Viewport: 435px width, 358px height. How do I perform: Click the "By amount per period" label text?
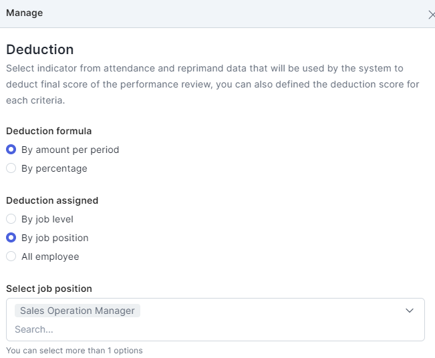coord(70,150)
